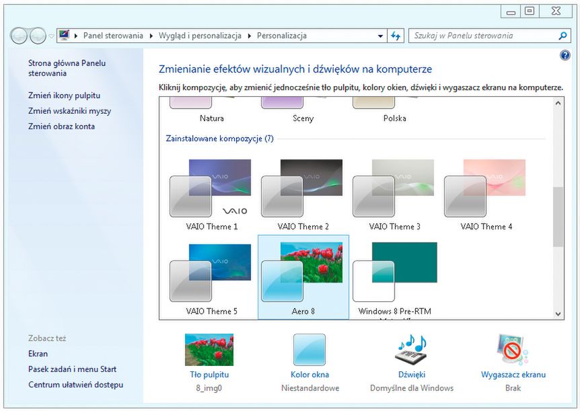Open the Wygaszacz ekranu crossed-out monitor icon
Image resolution: width=580 pixels, height=411 pixels.
pos(513,349)
